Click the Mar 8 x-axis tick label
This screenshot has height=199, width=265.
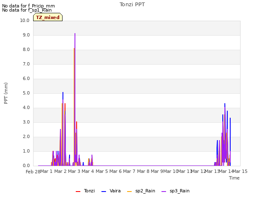click(x=143, y=171)
